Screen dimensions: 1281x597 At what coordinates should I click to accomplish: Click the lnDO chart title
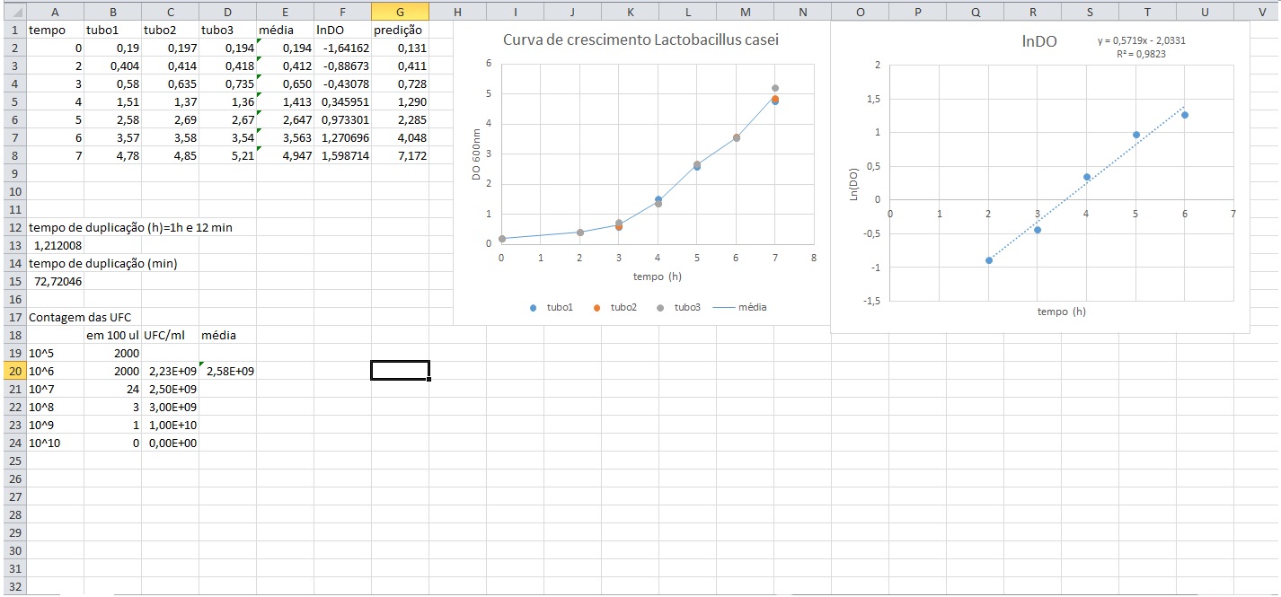[x=1039, y=41]
